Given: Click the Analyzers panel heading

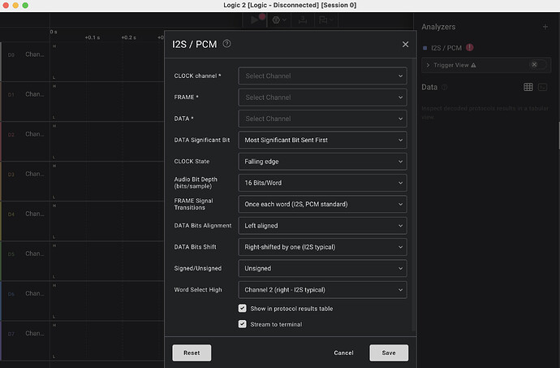Looking at the screenshot, I should [438, 27].
